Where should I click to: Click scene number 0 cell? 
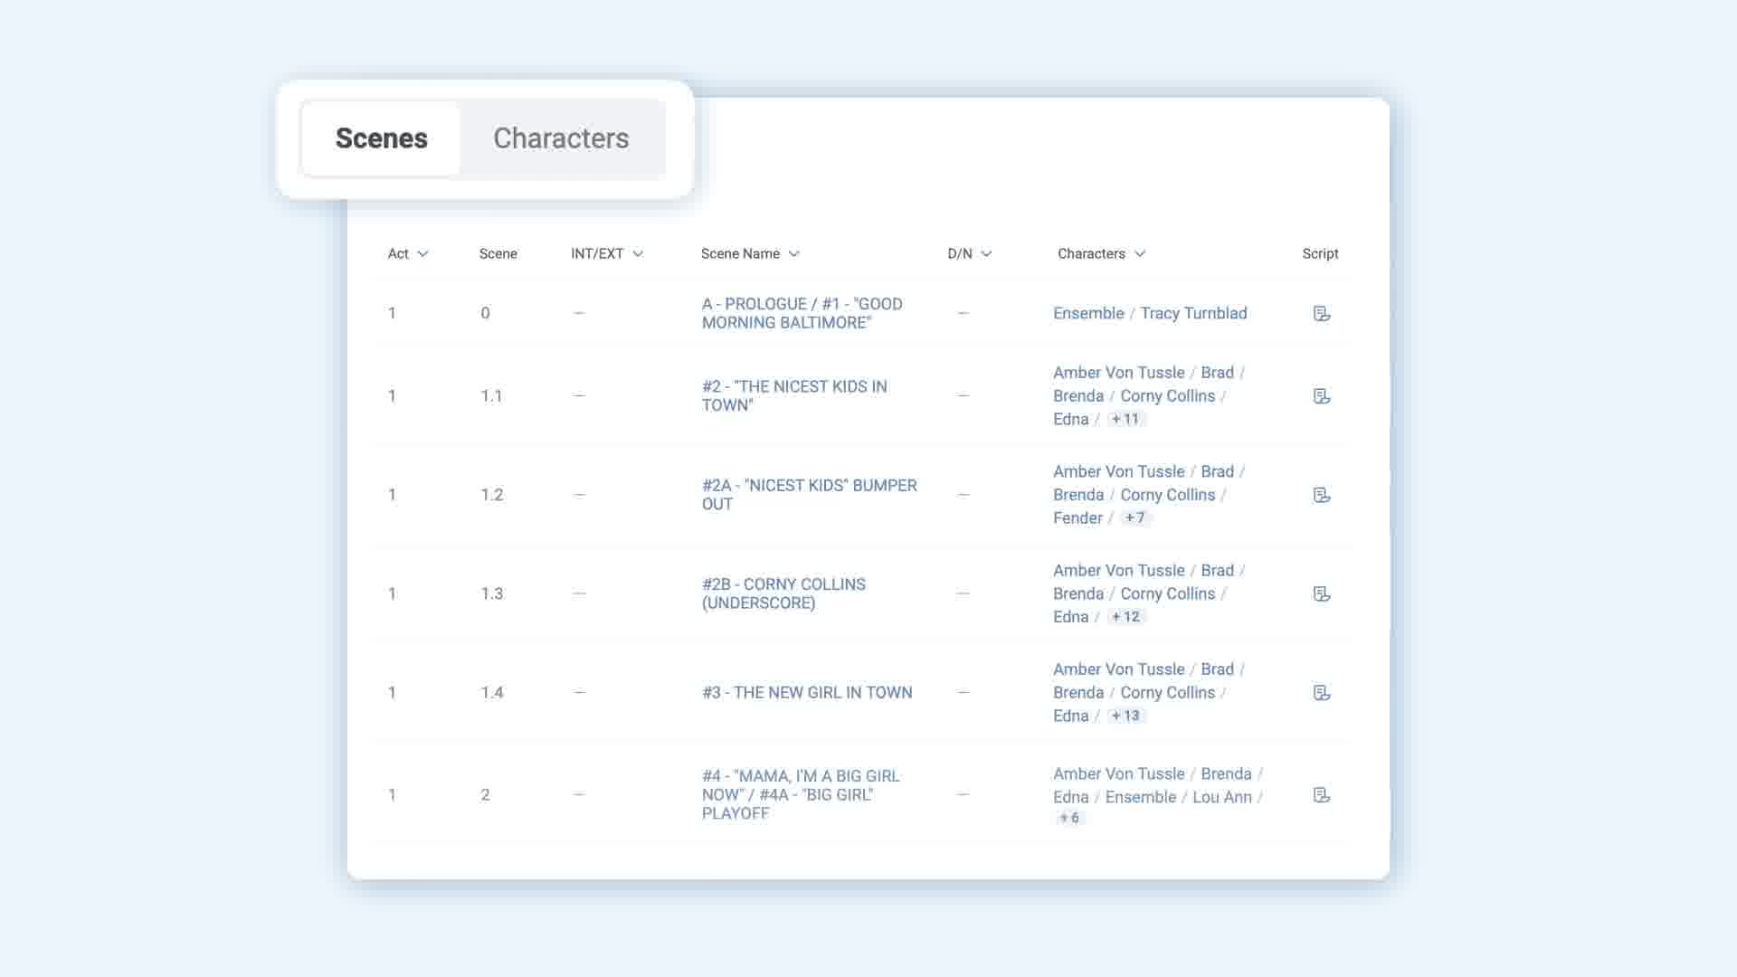click(x=485, y=313)
